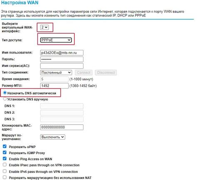Image resolution: width=197 pixels, height=180 pixels.
Task: Focus the Размер MTU field
Action: tap(54, 86)
